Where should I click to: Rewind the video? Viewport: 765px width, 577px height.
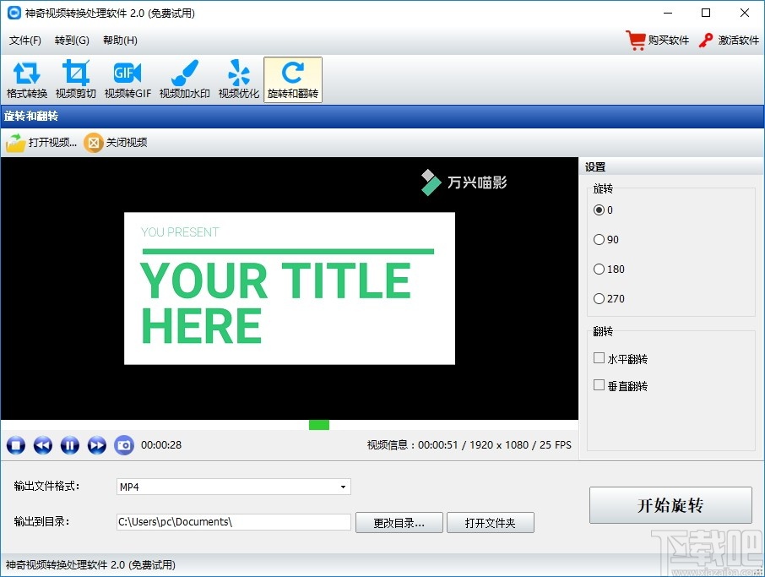pyautogui.click(x=43, y=445)
